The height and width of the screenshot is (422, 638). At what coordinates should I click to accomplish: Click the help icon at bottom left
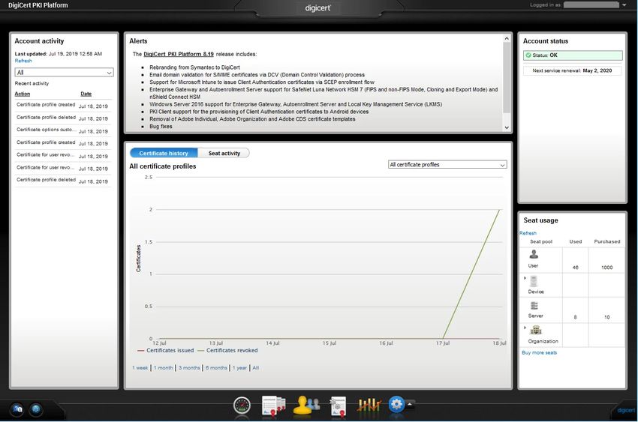tap(17, 409)
